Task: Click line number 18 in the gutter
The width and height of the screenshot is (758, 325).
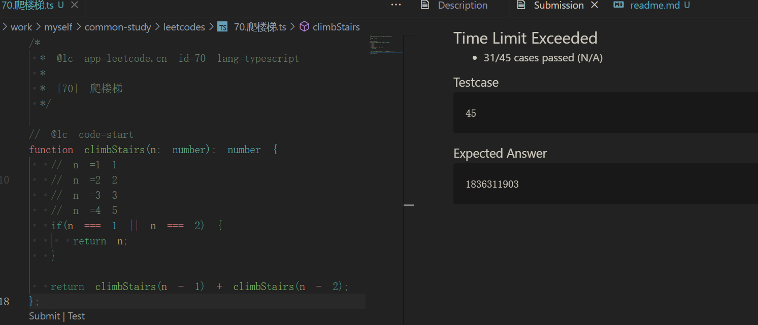Action: point(5,302)
